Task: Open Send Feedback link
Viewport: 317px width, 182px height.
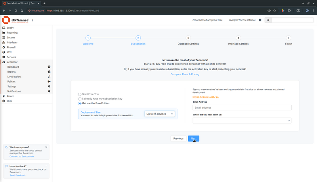Action: (x=17, y=175)
